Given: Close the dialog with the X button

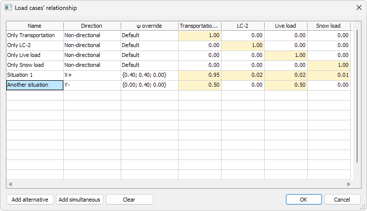Looking at the screenshot, I should 359,7.
